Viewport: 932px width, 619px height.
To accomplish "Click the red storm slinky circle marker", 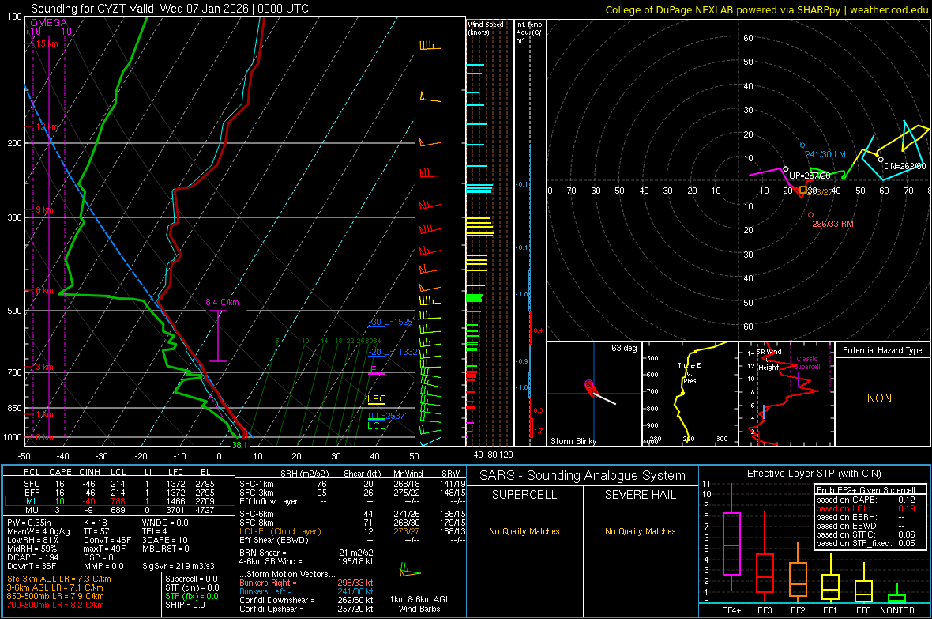I will pyautogui.click(x=589, y=384).
